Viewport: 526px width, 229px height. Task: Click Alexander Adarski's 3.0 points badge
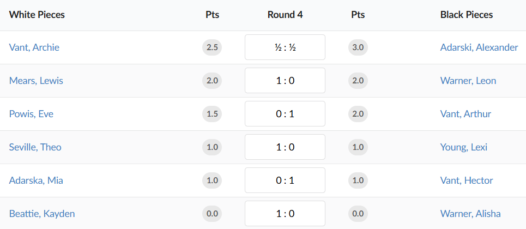358,47
